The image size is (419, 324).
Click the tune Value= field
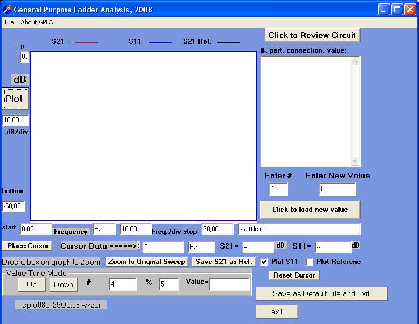(x=230, y=284)
